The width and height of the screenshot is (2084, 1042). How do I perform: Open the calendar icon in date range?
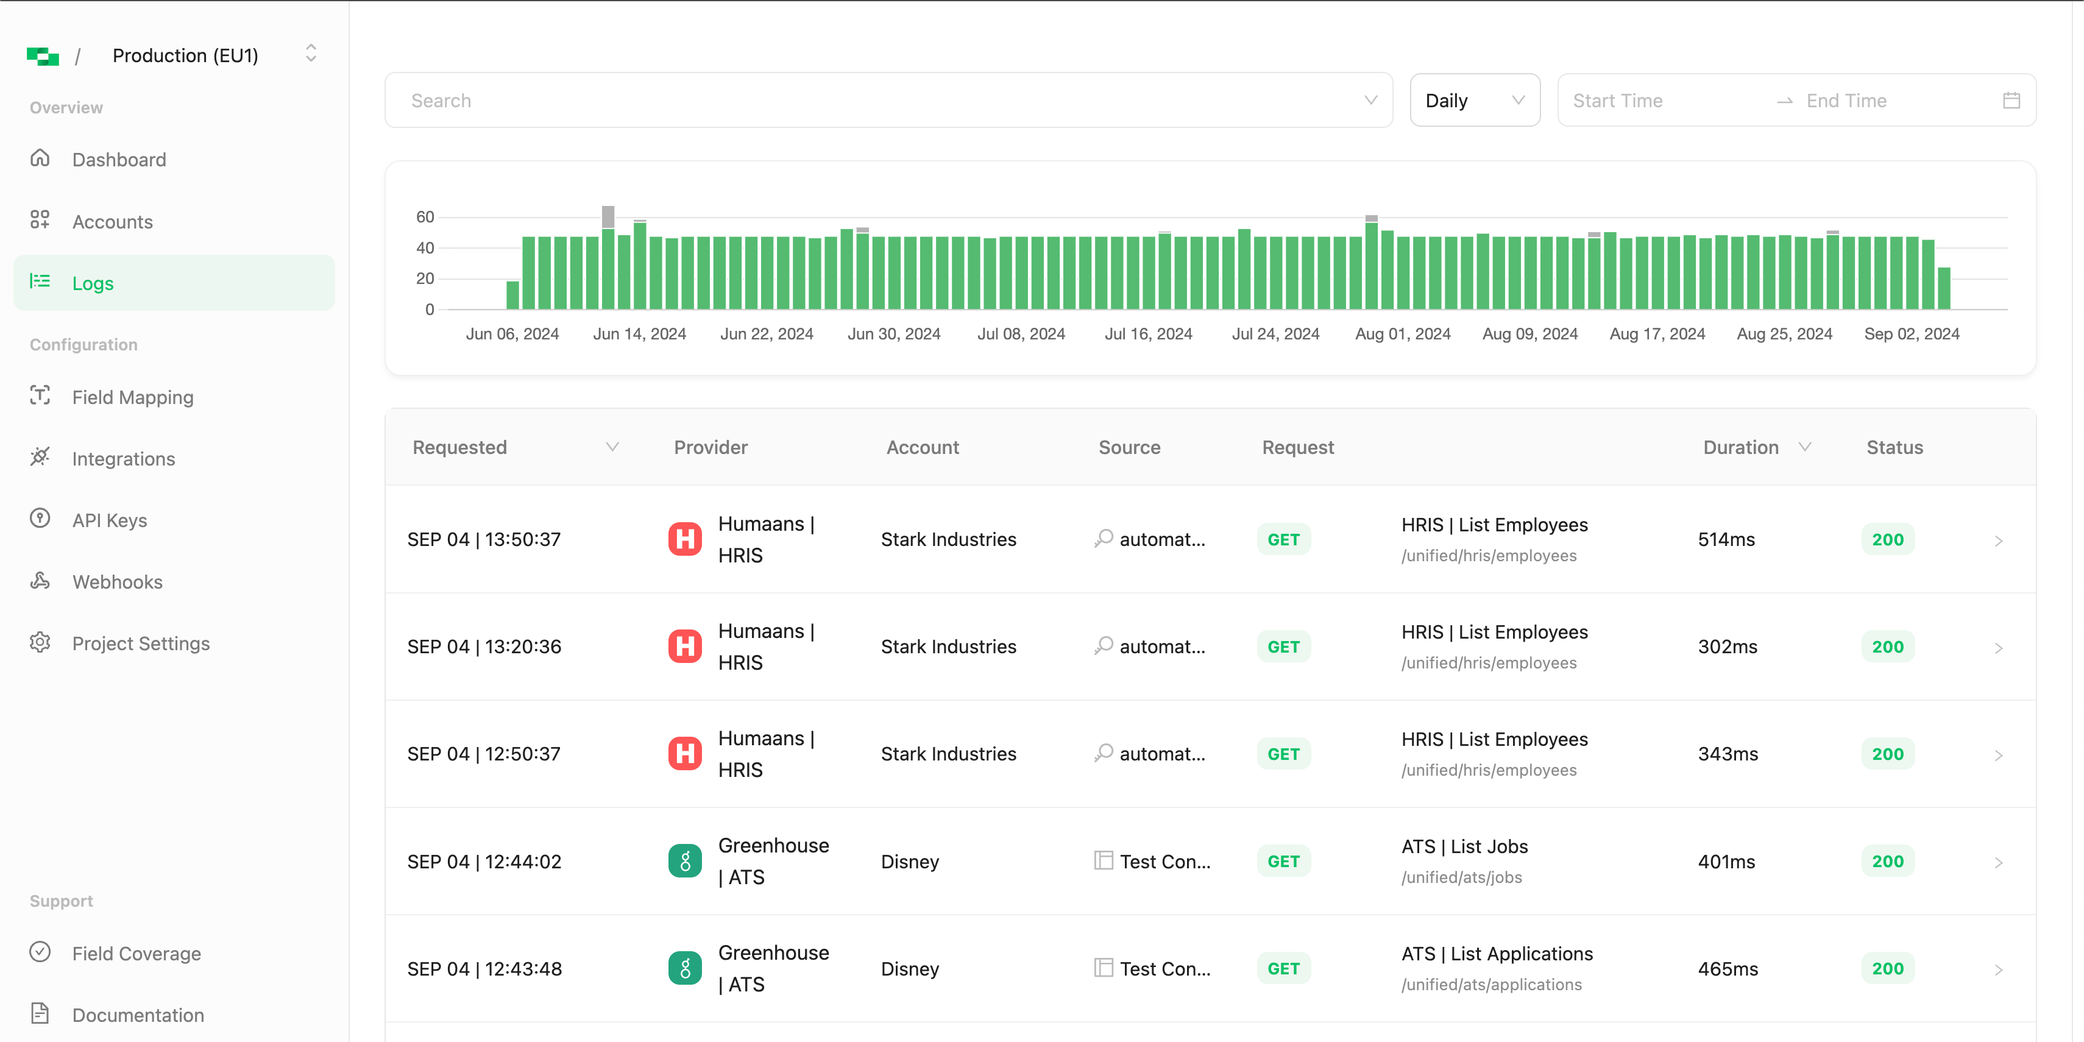click(2011, 101)
